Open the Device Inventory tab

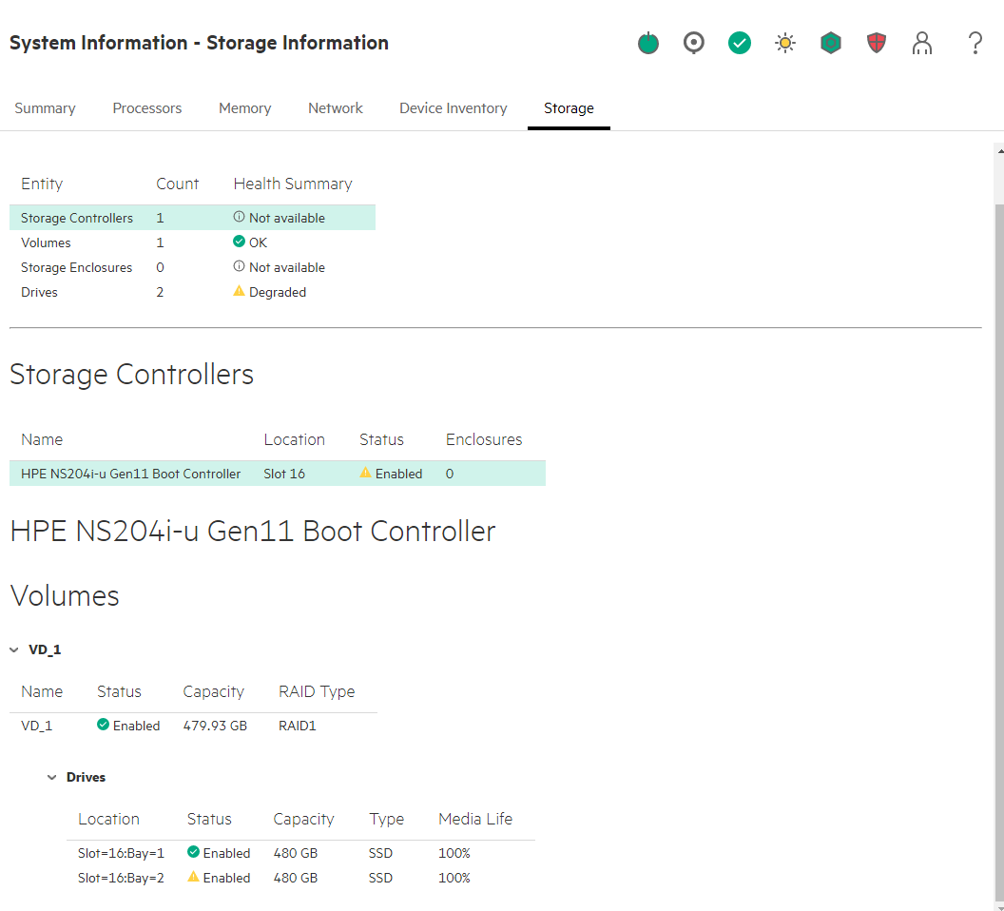454,108
